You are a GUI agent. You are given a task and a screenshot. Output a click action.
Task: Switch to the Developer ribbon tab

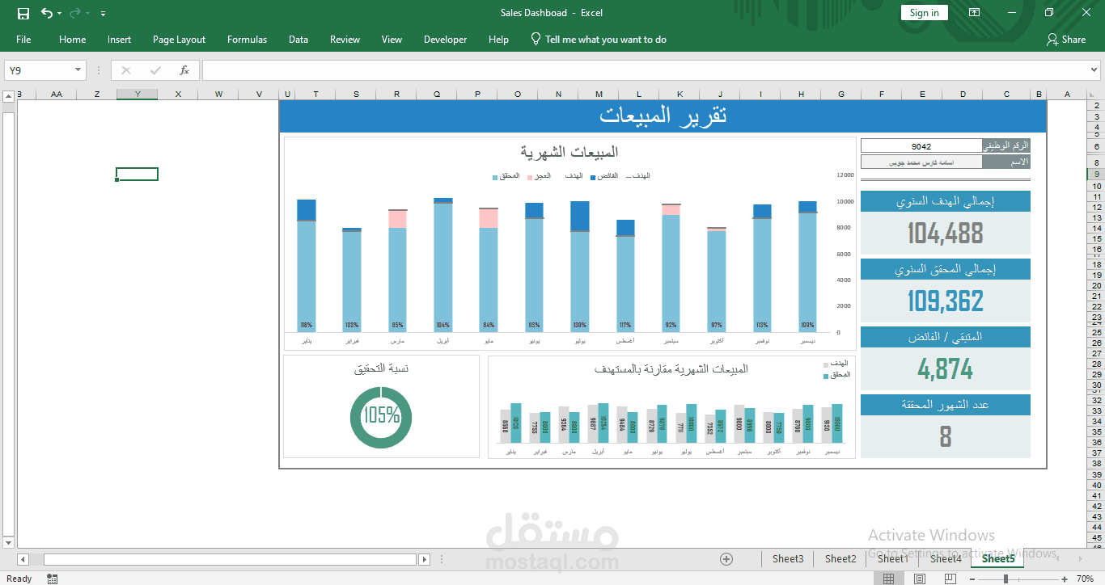pos(445,39)
